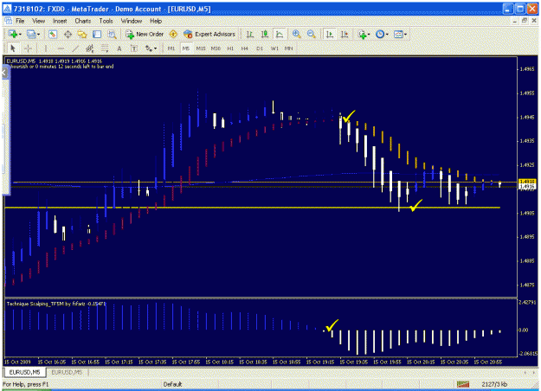This screenshot has width=541, height=391.
Task: Toggle the Expert Advisors button
Action: pyautogui.click(x=209, y=34)
